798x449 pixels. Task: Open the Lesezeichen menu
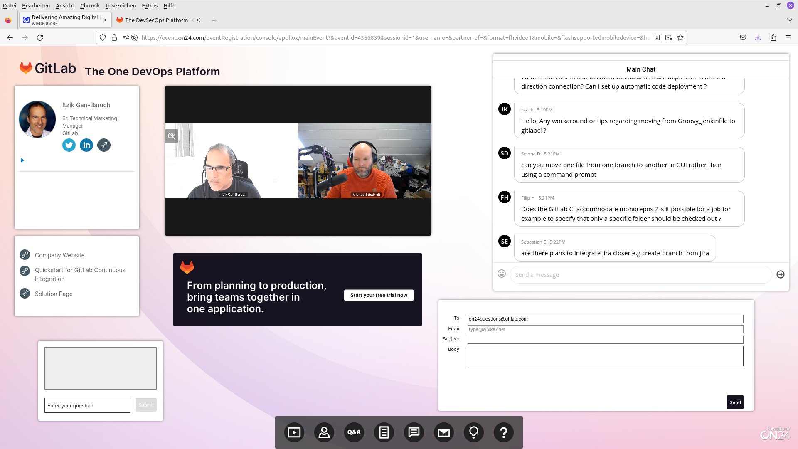pyautogui.click(x=121, y=5)
